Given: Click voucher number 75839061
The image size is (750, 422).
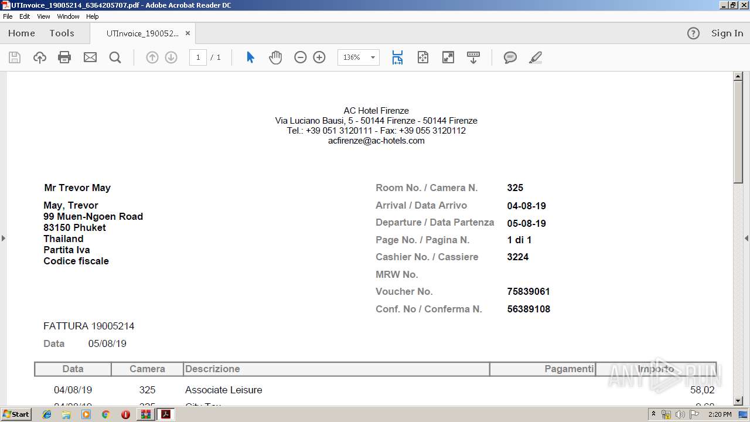Looking at the screenshot, I should [529, 291].
